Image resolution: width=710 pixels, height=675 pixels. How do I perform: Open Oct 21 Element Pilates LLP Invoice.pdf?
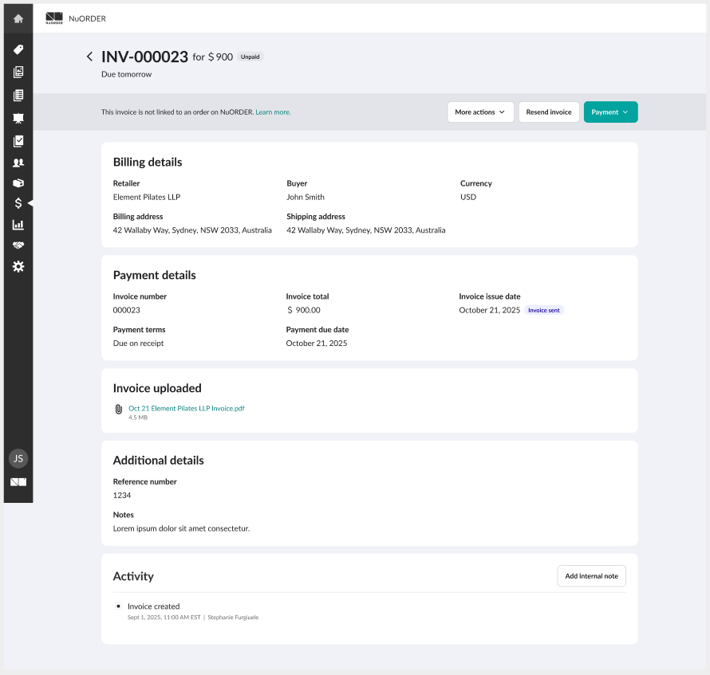pos(186,408)
